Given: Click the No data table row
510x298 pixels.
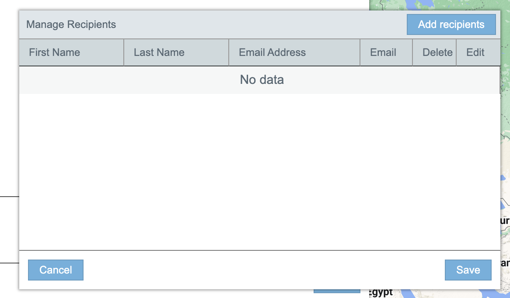Looking at the screenshot, I should tap(262, 80).
